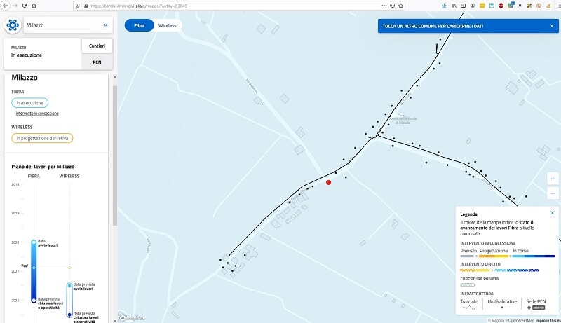Click the padlock site security icon
The width and height of the screenshot is (561, 323).
[86, 6]
